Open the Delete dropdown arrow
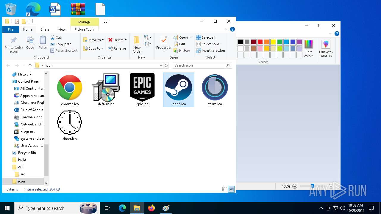The image size is (381, 214). pyautogui.click(x=126, y=40)
